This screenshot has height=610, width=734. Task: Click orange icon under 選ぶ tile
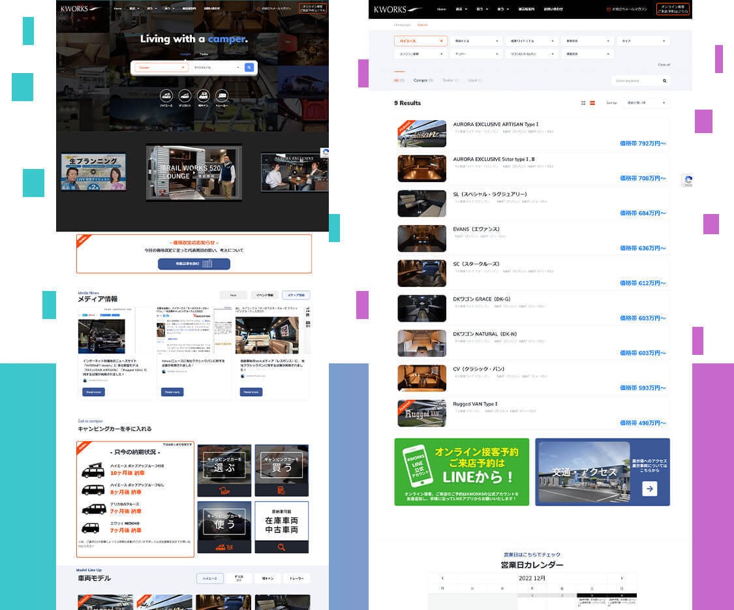pos(224,490)
